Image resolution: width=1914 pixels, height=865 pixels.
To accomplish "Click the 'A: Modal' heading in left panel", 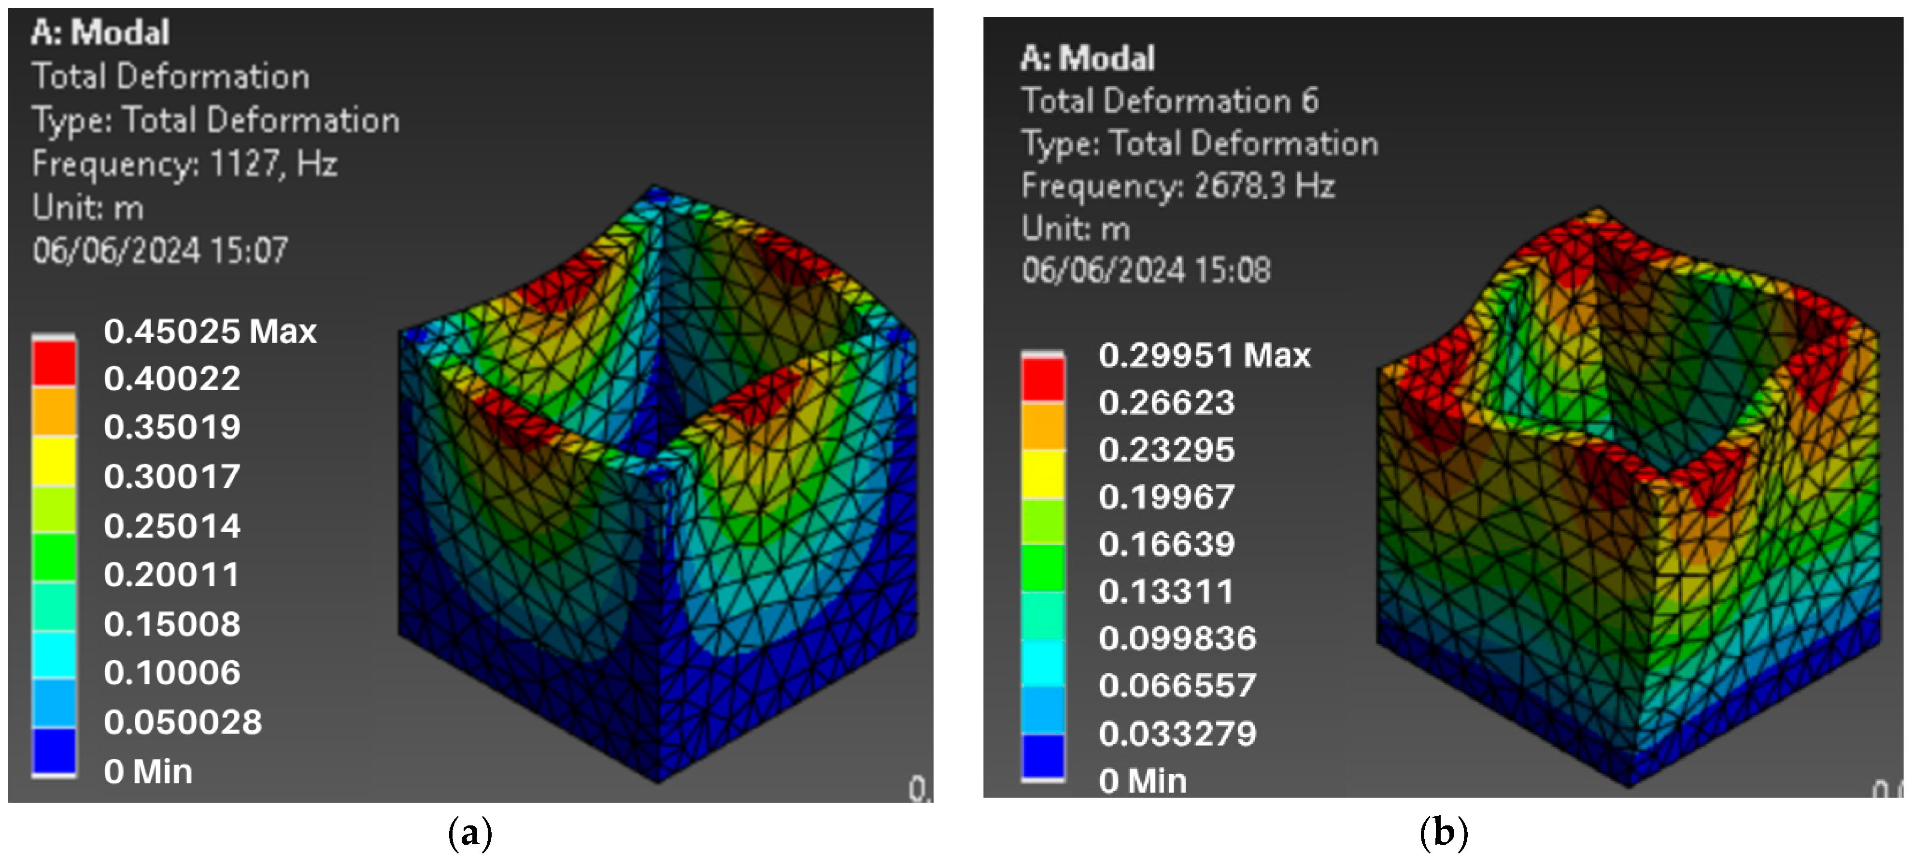I will [x=100, y=33].
